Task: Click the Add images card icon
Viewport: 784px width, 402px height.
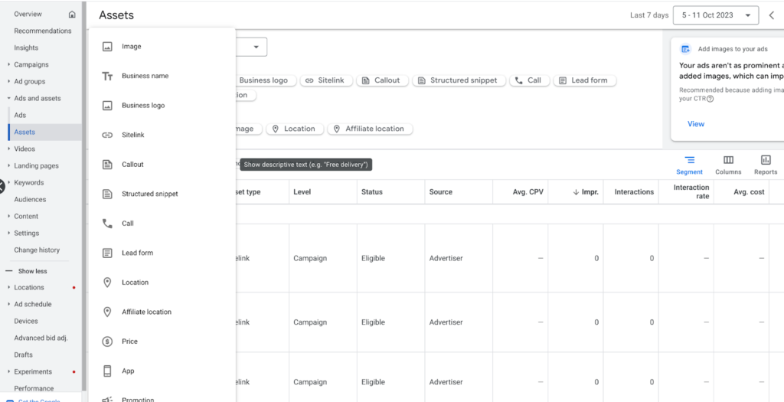Action: pyautogui.click(x=685, y=49)
